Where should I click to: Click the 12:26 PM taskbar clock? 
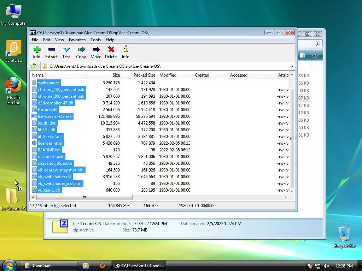(344, 266)
